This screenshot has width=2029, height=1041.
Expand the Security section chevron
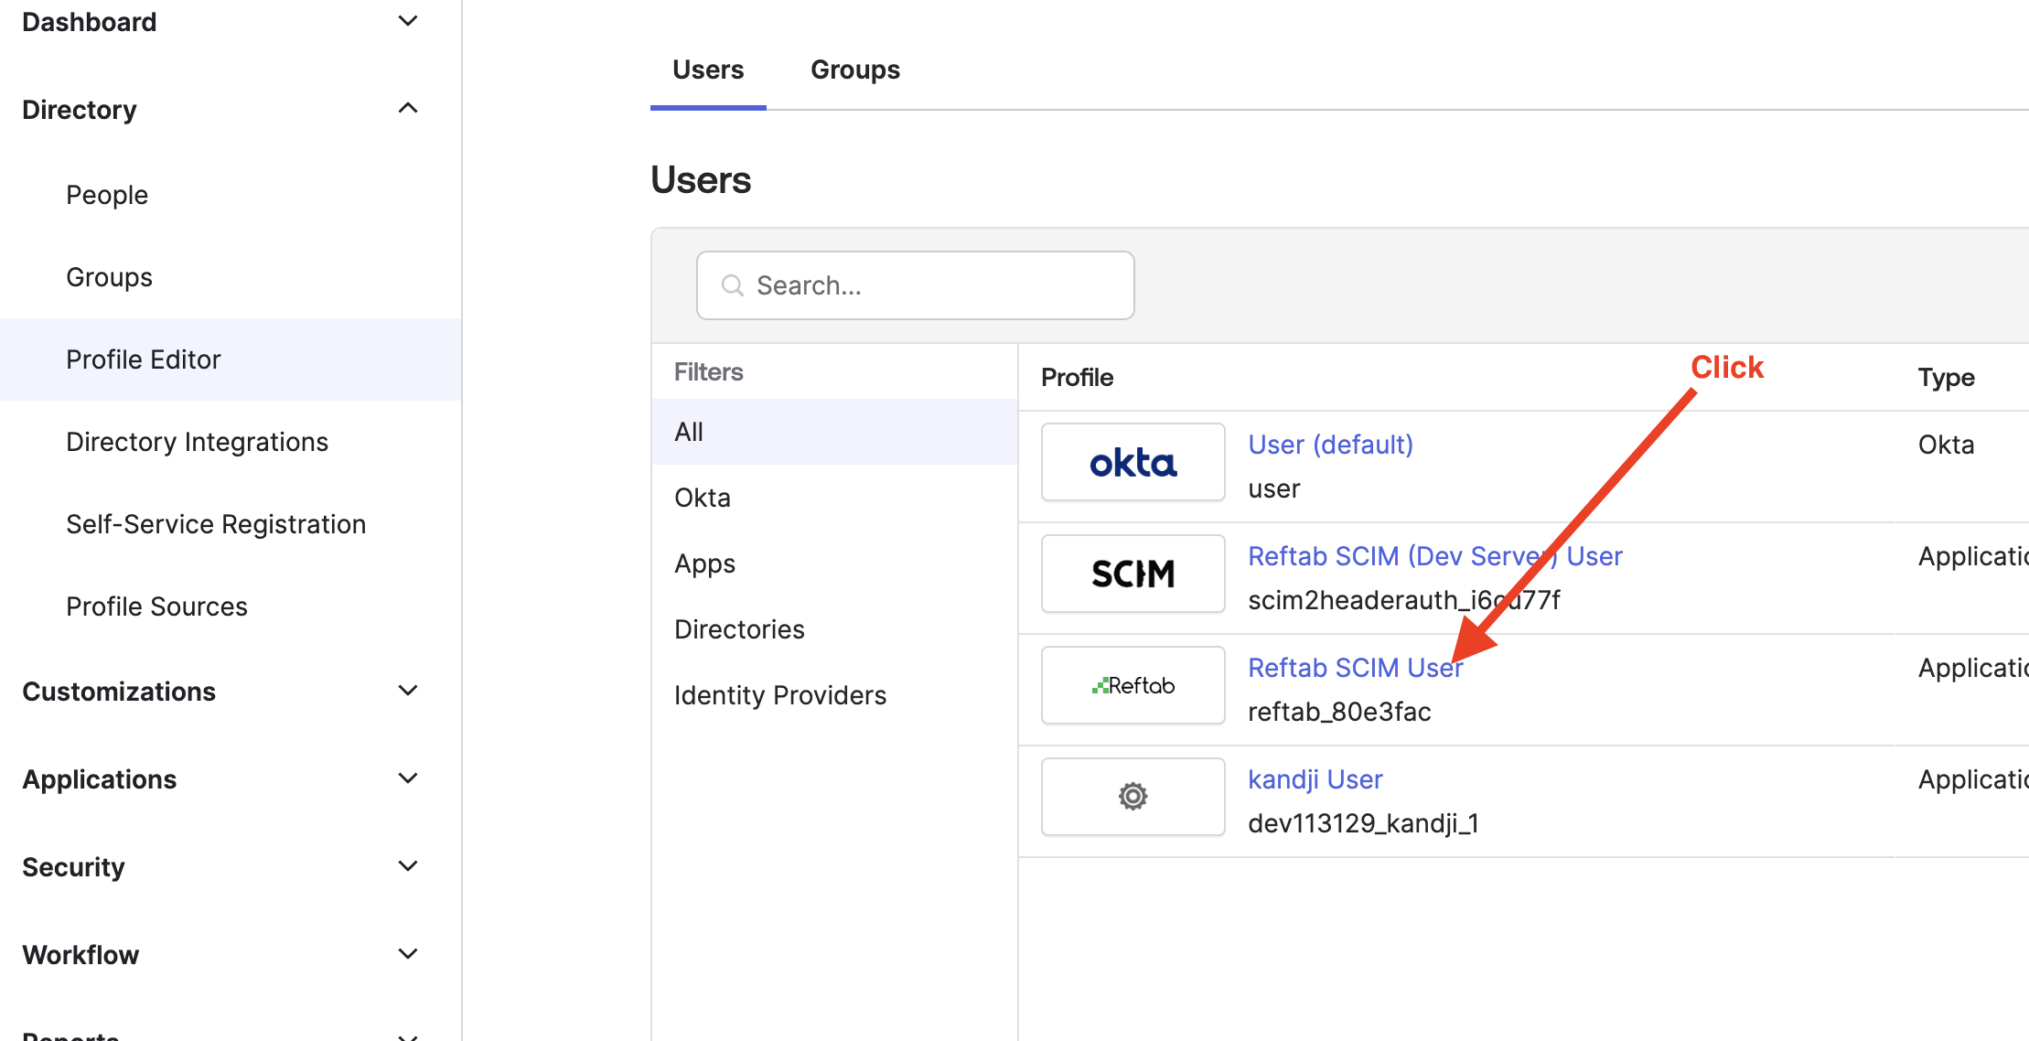point(408,866)
